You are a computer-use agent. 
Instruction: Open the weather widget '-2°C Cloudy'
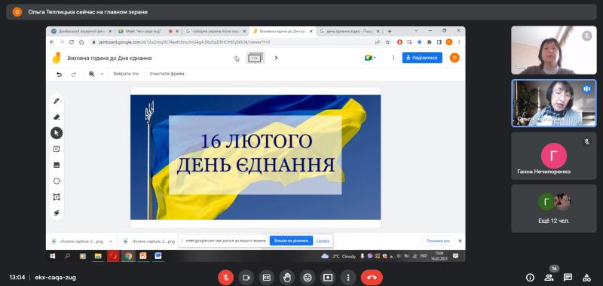point(338,256)
